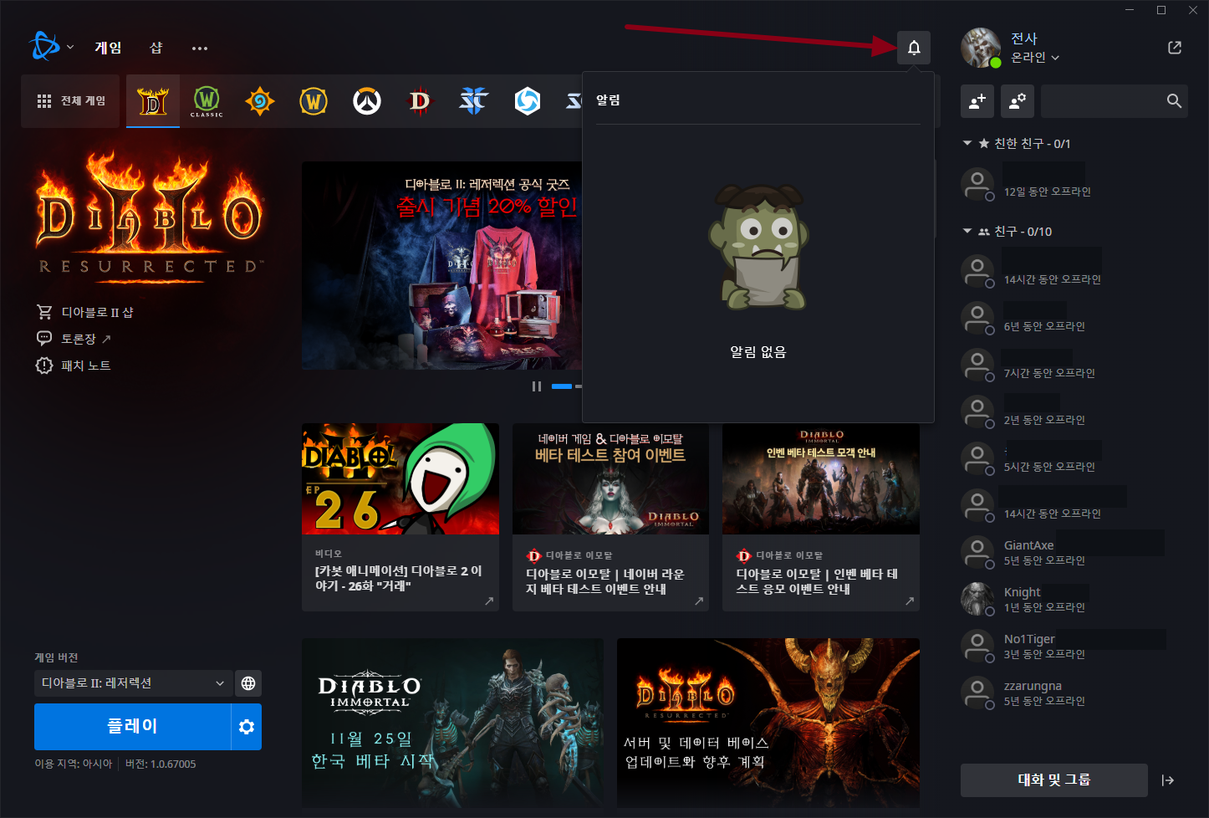Open the 디아블로 II 샵 link
Image resolution: width=1209 pixels, height=818 pixels.
(85, 312)
